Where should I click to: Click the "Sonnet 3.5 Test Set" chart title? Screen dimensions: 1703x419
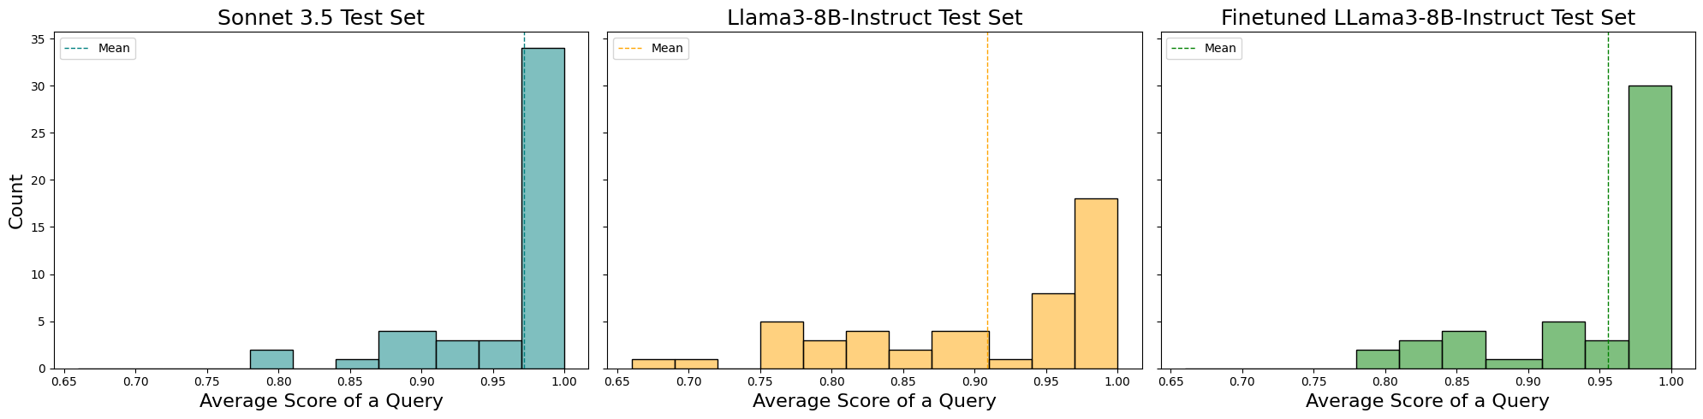coord(320,18)
